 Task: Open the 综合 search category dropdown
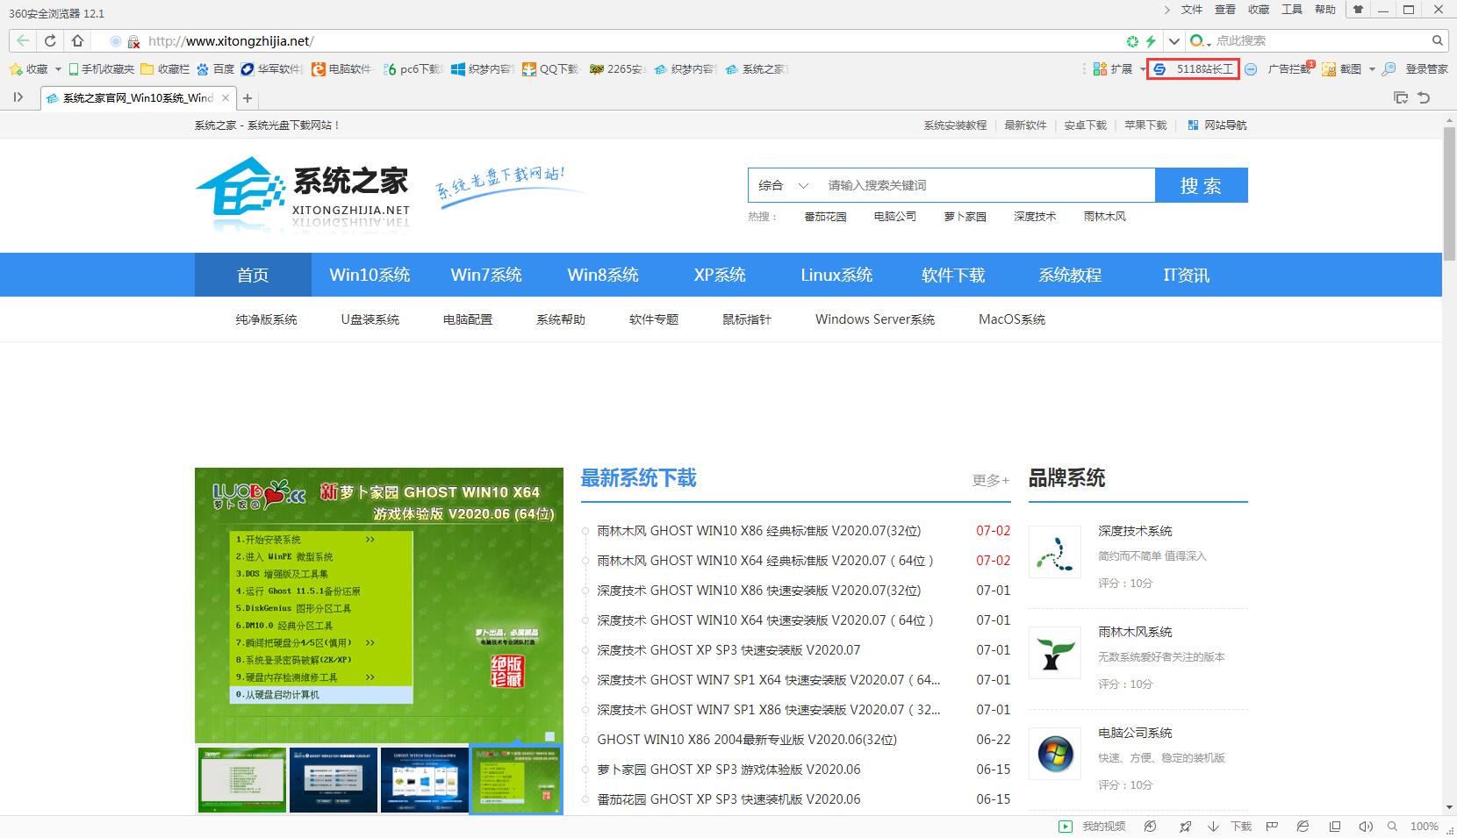tap(781, 185)
